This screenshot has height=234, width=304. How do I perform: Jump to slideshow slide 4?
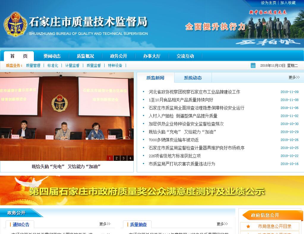tap(130, 158)
